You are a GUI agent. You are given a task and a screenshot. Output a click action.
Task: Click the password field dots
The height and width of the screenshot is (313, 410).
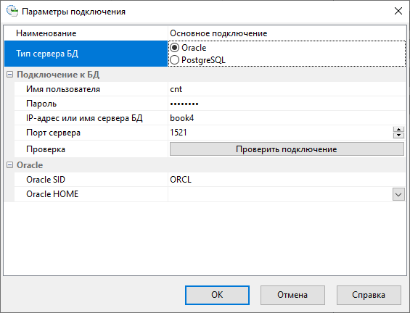coord(184,104)
